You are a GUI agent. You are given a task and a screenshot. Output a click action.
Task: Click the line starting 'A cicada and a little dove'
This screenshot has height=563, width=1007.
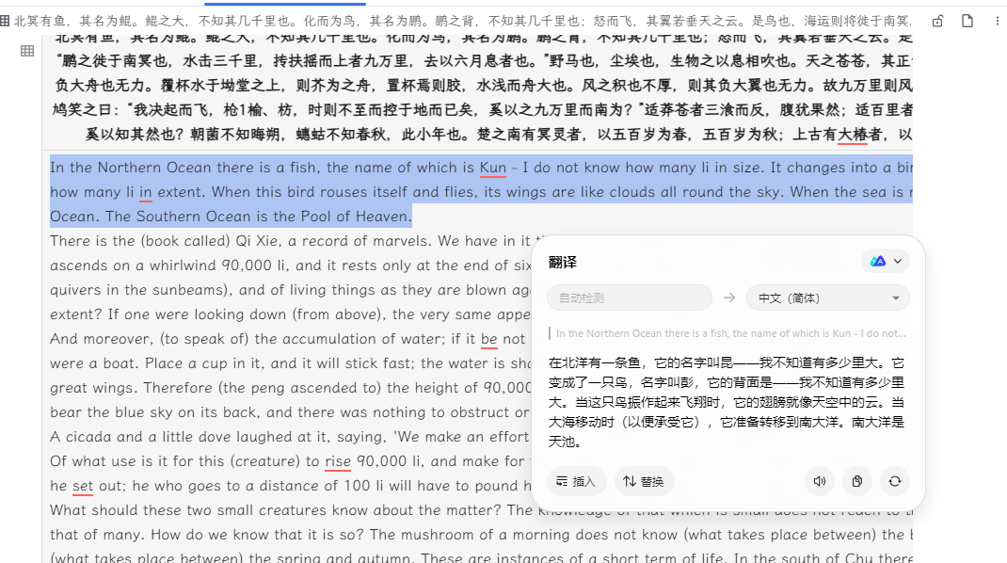point(290,437)
